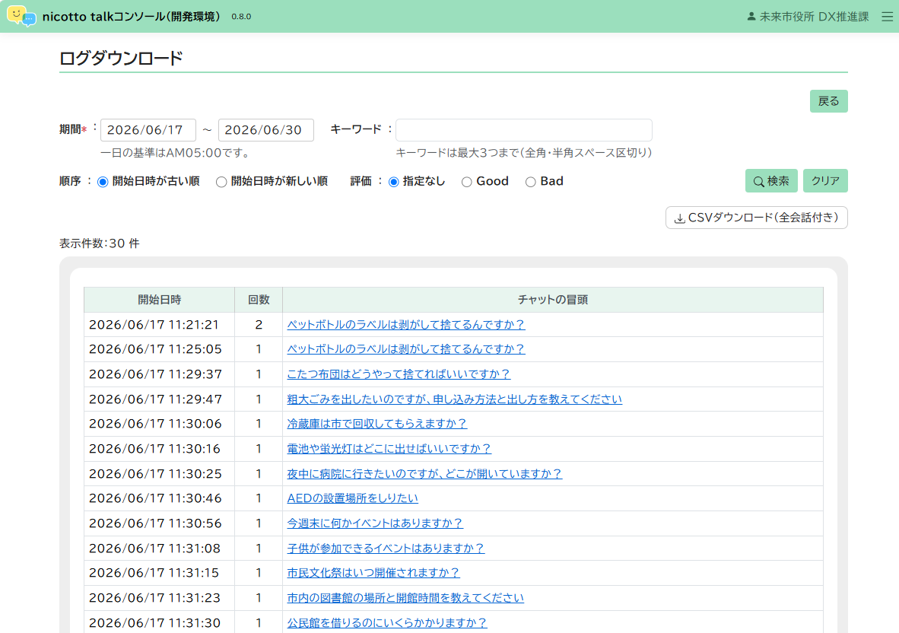899x633 pixels.
Task: Open 夜中に病院に行きたい link
Action: click(x=424, y=473)
